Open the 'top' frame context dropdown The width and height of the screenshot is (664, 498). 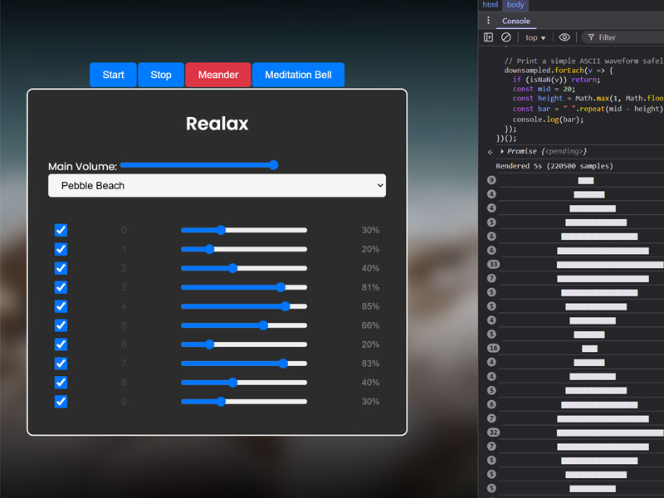(534, 37)
